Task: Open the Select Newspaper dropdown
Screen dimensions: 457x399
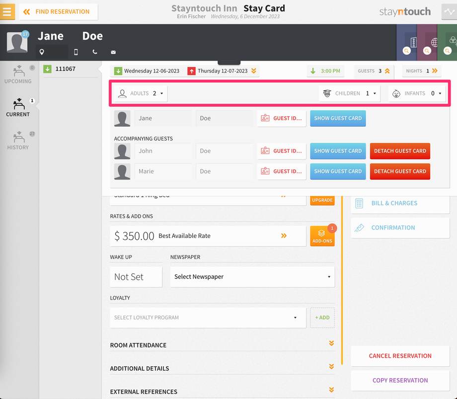Action: tap(252, 277)
